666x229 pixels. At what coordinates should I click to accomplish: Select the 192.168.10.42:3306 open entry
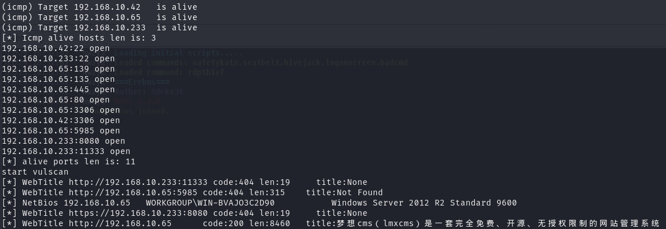coord(61,120)
